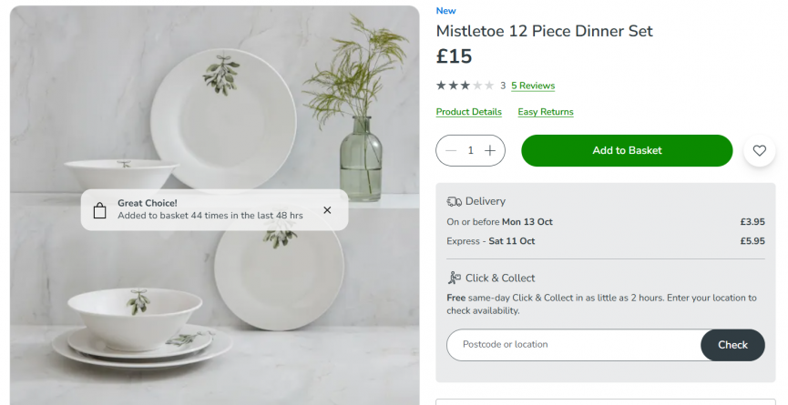Open the 5 Reviews link
Screen dimensions: 788x405
(x=533, y=86)
